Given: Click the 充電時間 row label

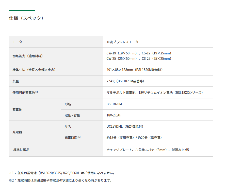Looking at the screenshot, I should 71,138.
